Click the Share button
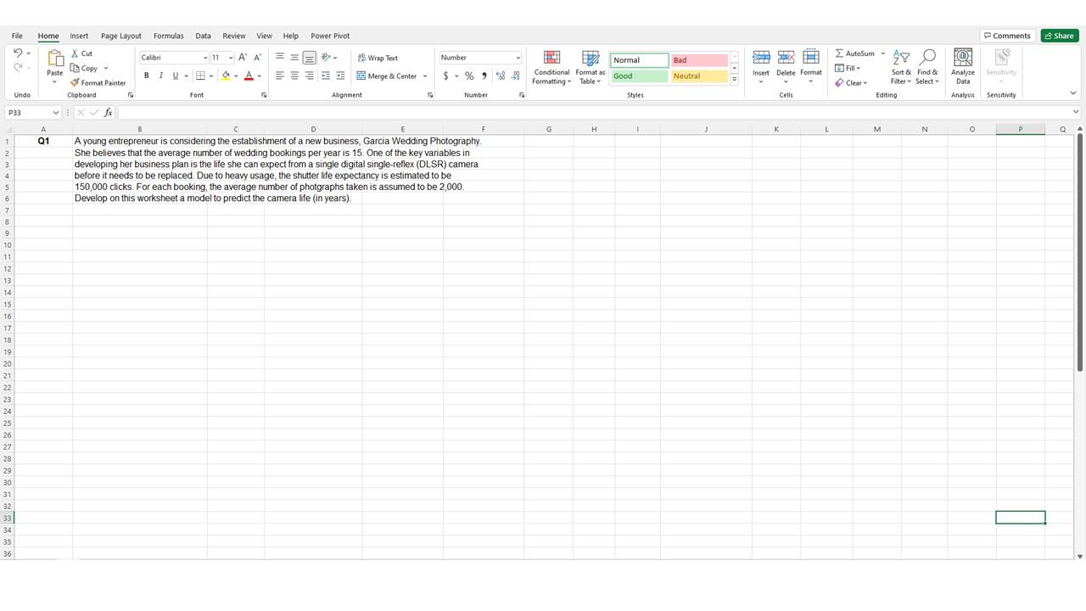 tap(1059, 36)
